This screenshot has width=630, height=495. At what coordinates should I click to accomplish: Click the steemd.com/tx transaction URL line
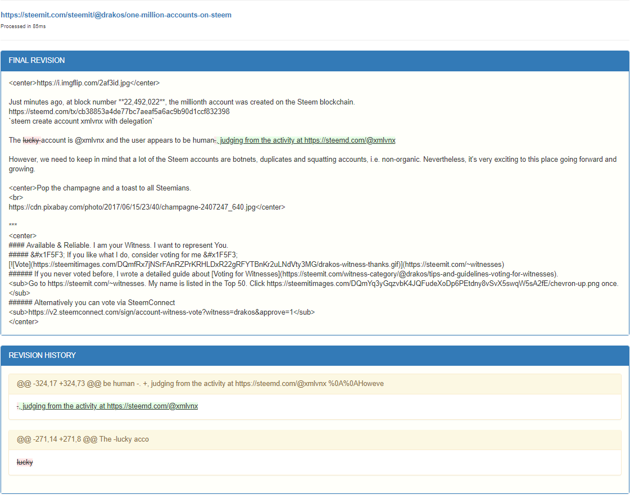(x=119, y=112)
